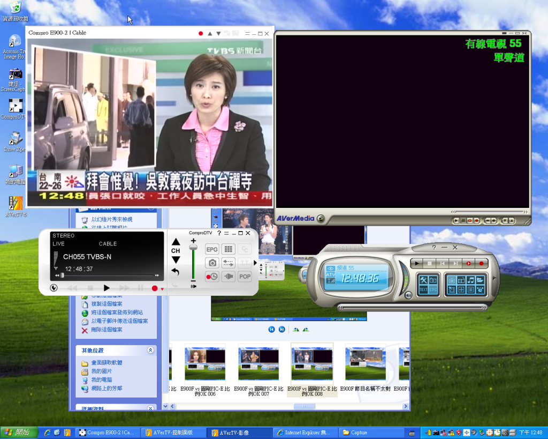Expand the AVerTV panel side arrow
This screenshot has height=439, width=548.
(494, 278)
